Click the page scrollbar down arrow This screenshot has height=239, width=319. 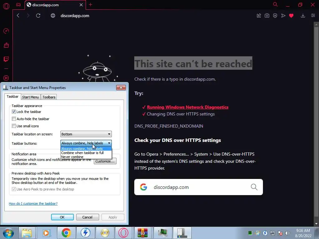(x=316, y=224)
